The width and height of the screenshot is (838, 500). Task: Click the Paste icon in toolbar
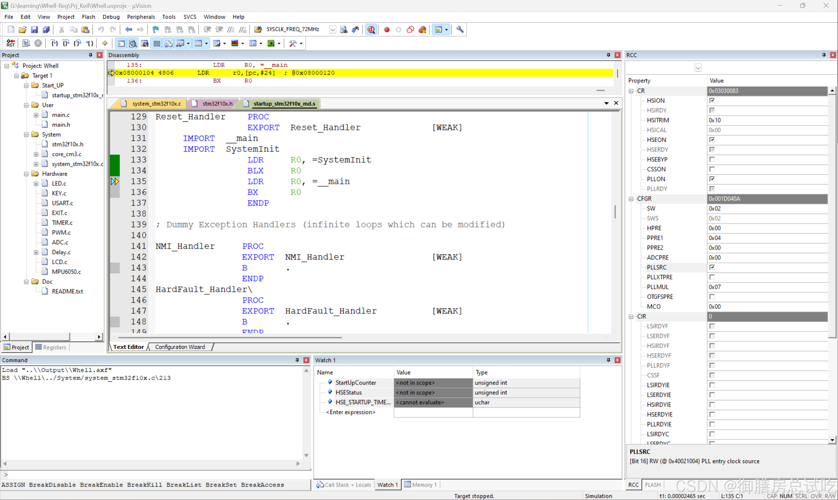tap(86, 30)
